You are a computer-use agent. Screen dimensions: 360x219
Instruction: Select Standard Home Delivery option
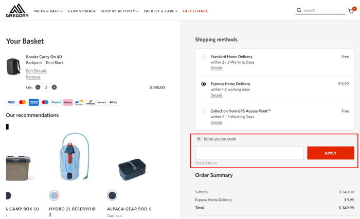[204, 57]
